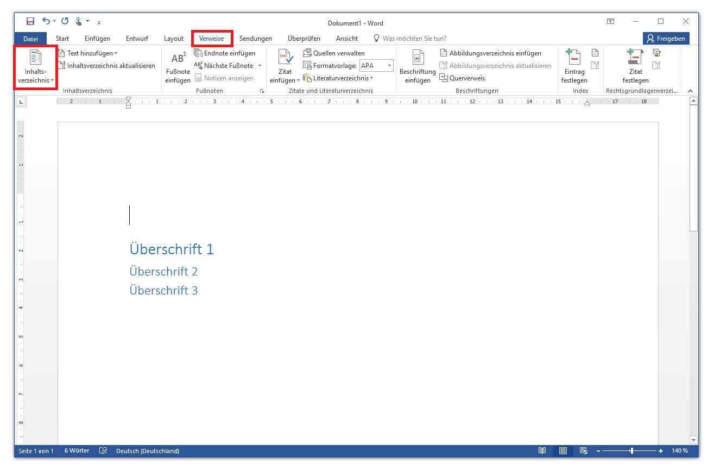The image size is (714, 470).
Task: Open the word count from '6 Wörter'
Action: [77, 451]
